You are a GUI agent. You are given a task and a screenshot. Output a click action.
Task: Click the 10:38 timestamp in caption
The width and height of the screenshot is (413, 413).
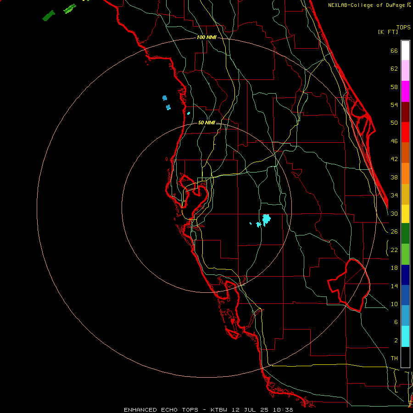pos(283,410)
